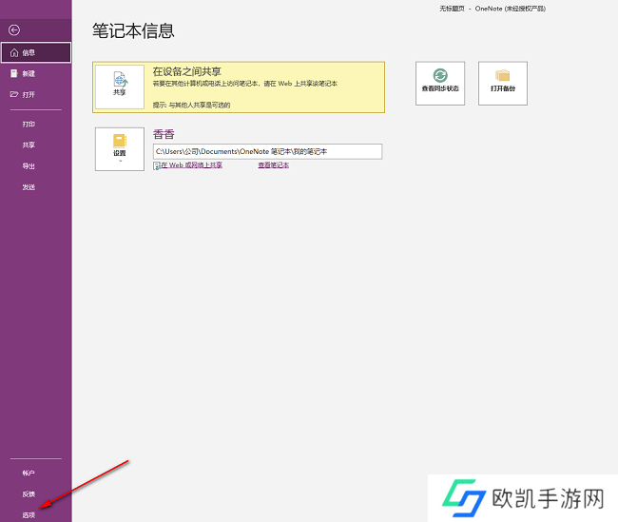Open 反馈 (Feedback) page
Screen dimensions: 618x522
(29, 494)
